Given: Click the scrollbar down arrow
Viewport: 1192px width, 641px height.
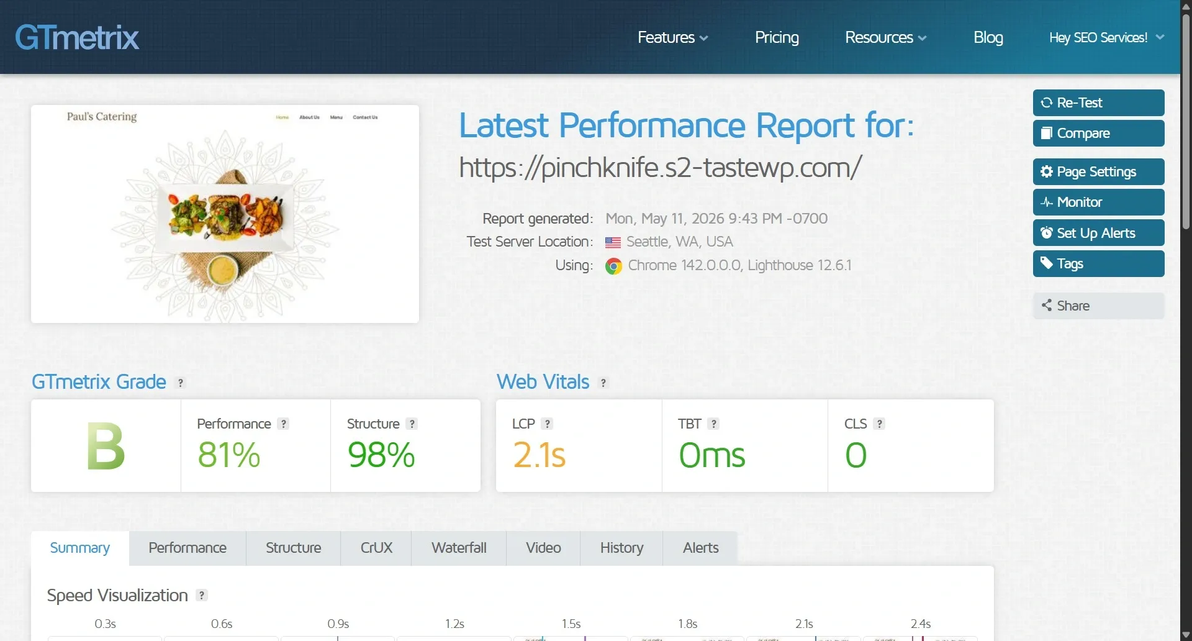Looking at the screenshot, I should click(1186, 635).
